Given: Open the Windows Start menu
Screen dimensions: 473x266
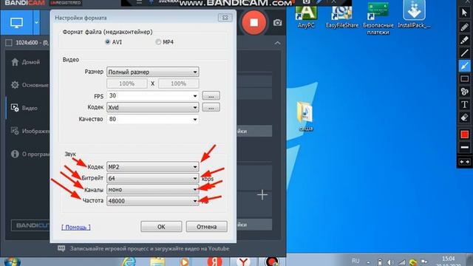Looking at the screenshot, I should click(x=13, y=262).
